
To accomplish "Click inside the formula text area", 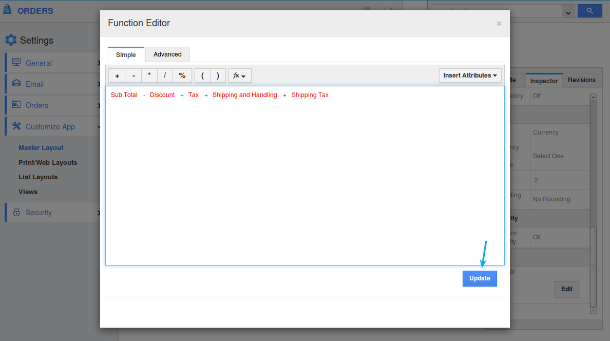I will point(304,180).
